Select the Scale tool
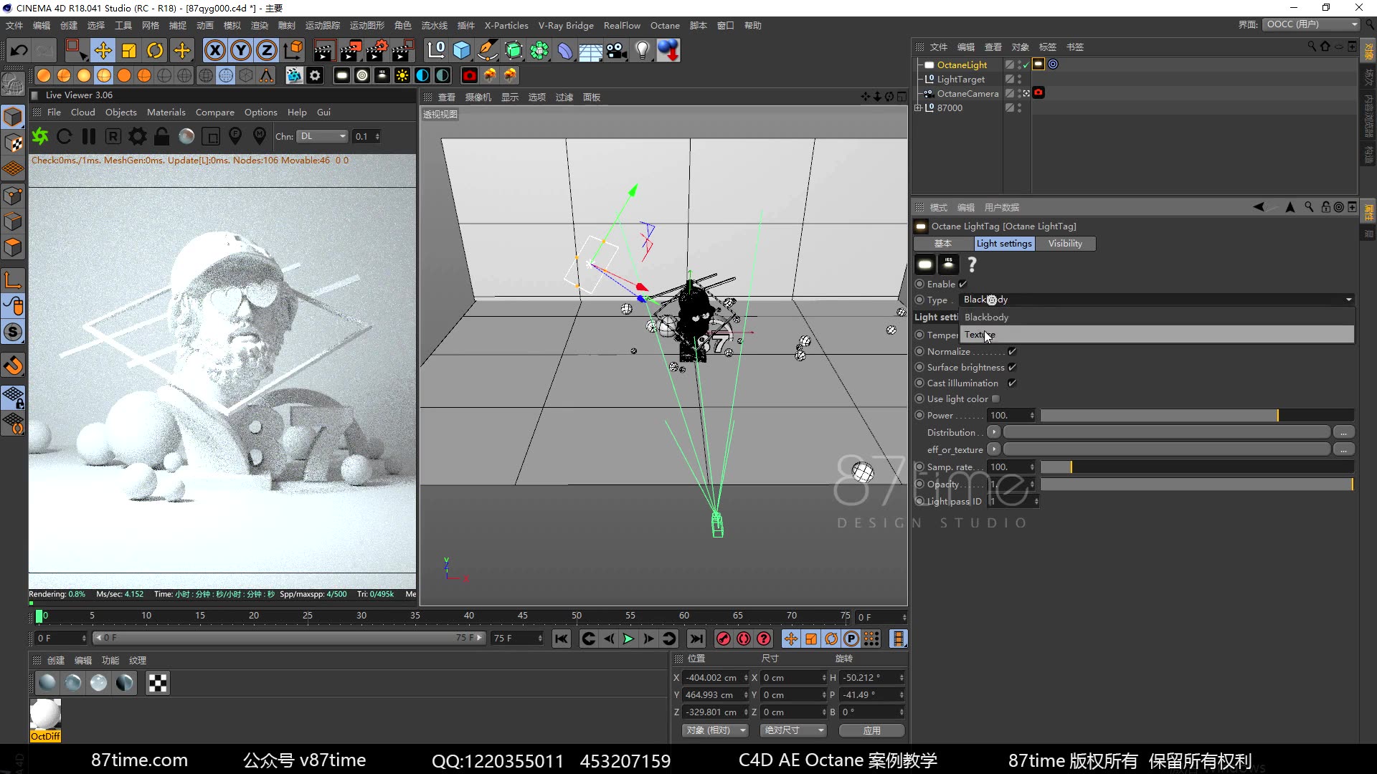 pos(129,50)
